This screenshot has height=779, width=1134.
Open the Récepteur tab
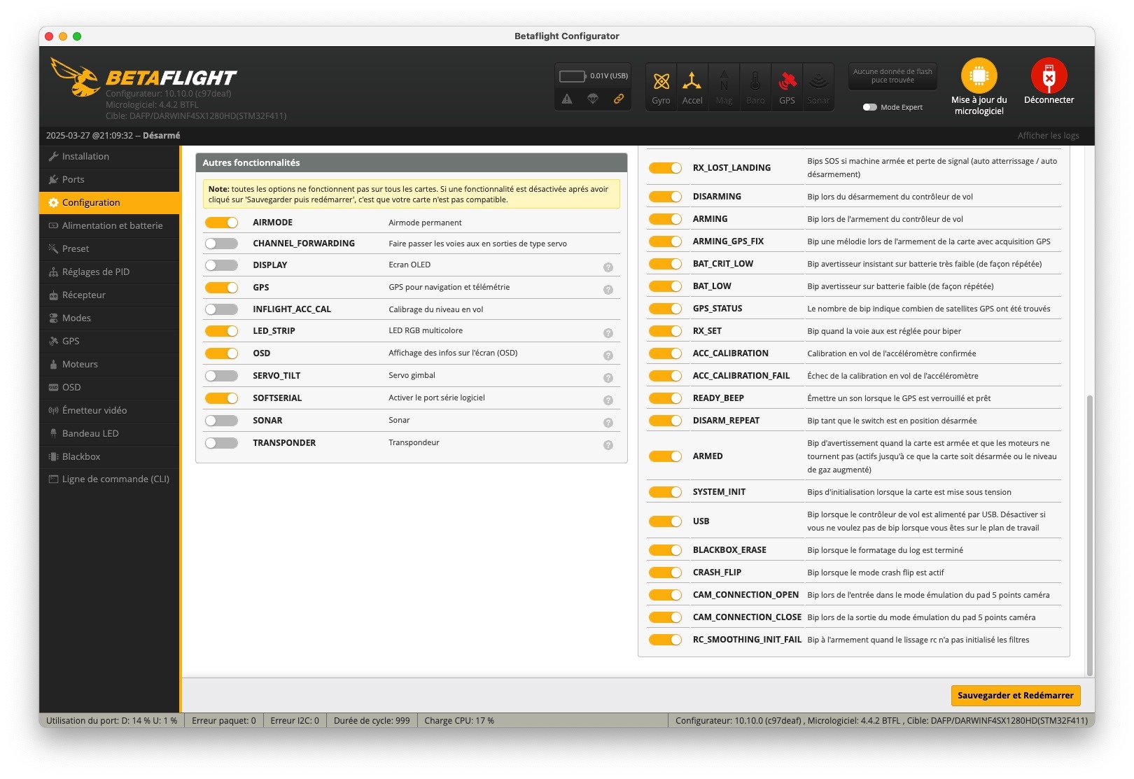click(110, 295)
